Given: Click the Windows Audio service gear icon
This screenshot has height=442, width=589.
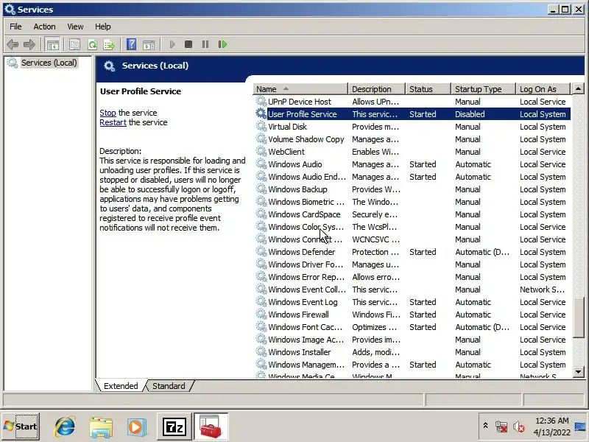Looking at the screenshot, I should click(x=261, y=164).
